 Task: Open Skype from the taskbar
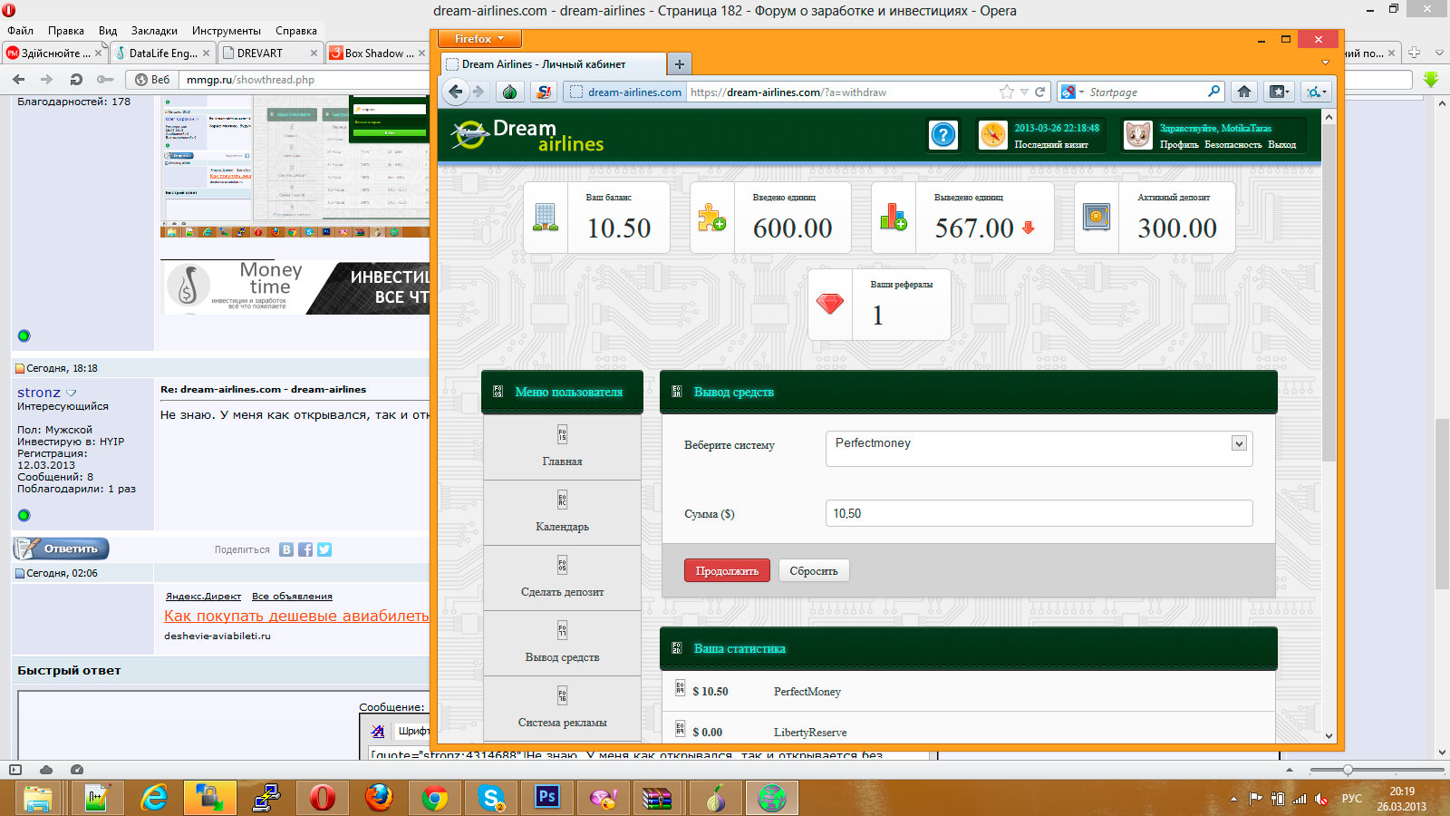pos(491,798)
